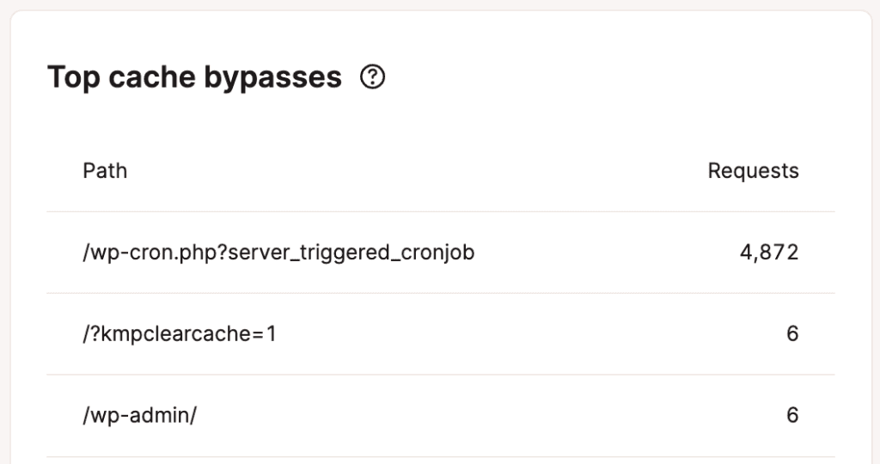Click "server_triggered_cronjob" text in first row
The height and width of the screenshot is (464, 880).
[x=351, y=253]
